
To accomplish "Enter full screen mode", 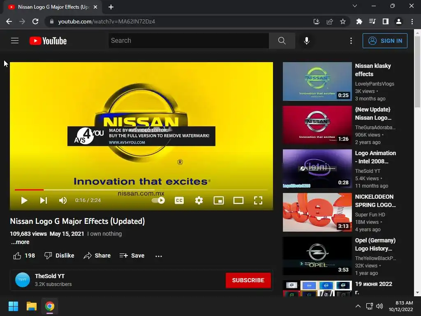I will pyautogui.click(x=258, y=200).
